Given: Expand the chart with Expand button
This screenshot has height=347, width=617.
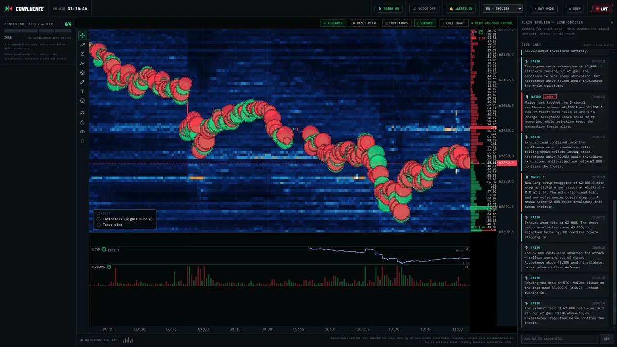Looking at the screenshot, I should 425,23.
